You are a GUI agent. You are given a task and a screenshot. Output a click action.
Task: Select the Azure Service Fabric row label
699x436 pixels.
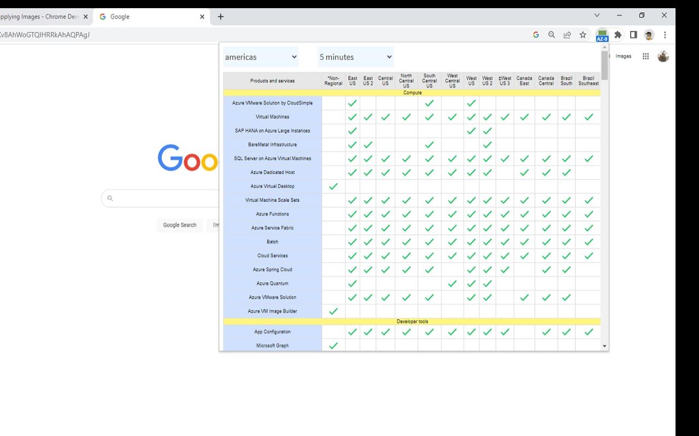click(273, 228)
